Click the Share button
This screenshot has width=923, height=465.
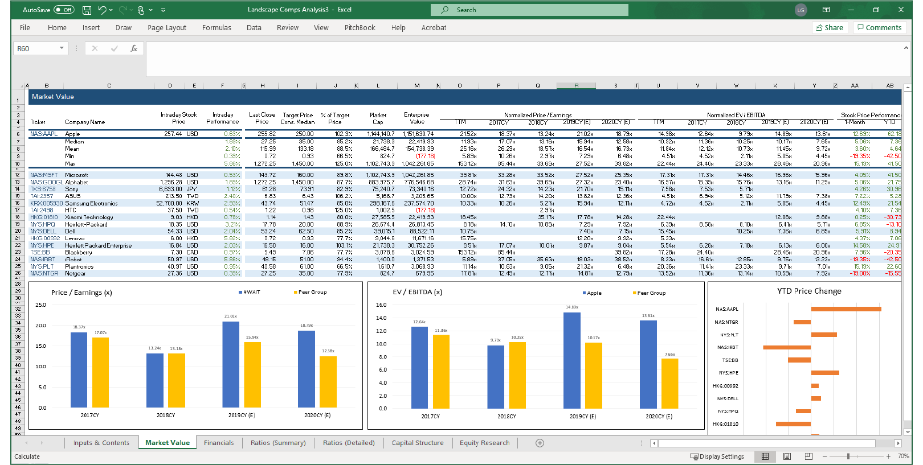(x=830, y=27)
